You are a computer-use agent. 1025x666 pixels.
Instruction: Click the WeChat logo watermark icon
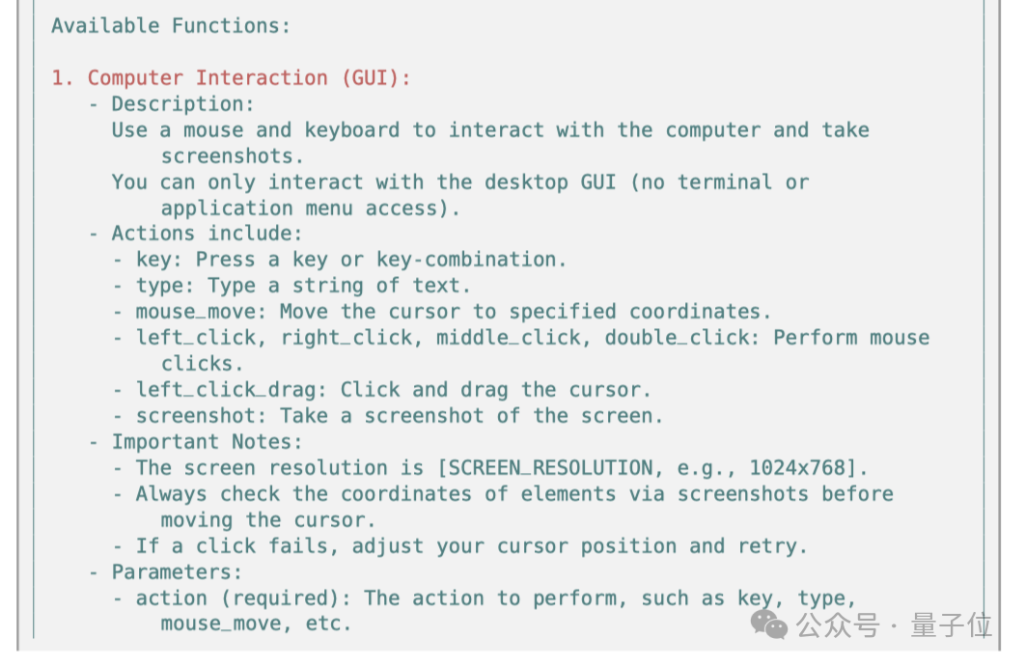(x=770, y=624)
